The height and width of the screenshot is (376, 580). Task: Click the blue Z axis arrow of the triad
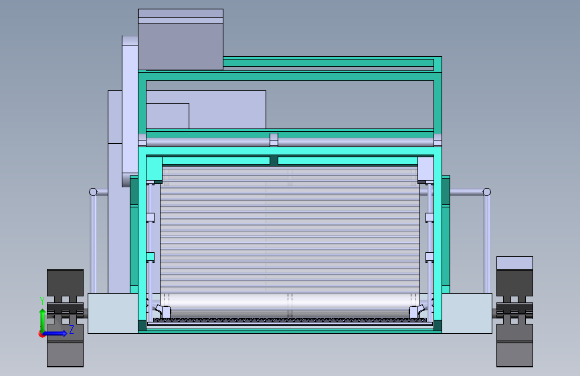click(x=56, y=333)
